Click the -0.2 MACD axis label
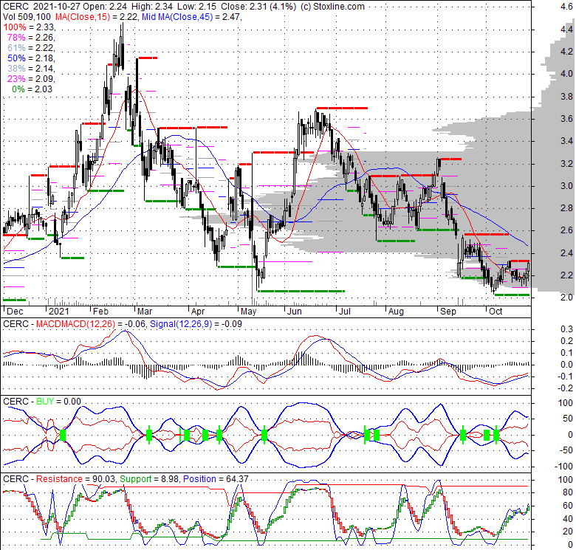Image resolution: width=576 pixels, height=550 pixels. (566, 388)
